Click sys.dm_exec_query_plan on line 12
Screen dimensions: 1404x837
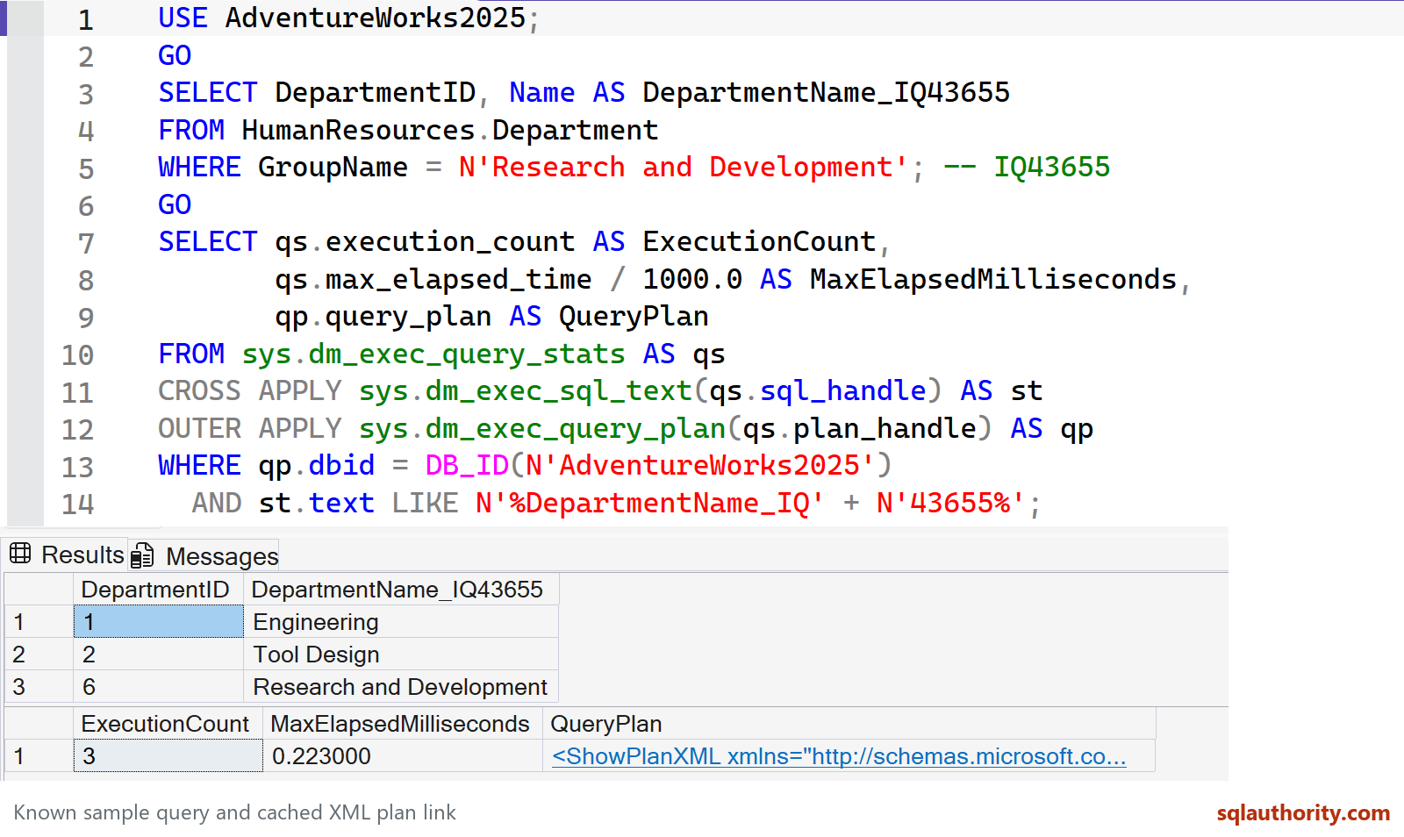(x=542, y=429)
